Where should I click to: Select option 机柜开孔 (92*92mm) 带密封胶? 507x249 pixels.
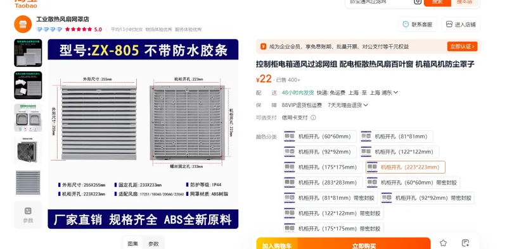pos(427,198)
